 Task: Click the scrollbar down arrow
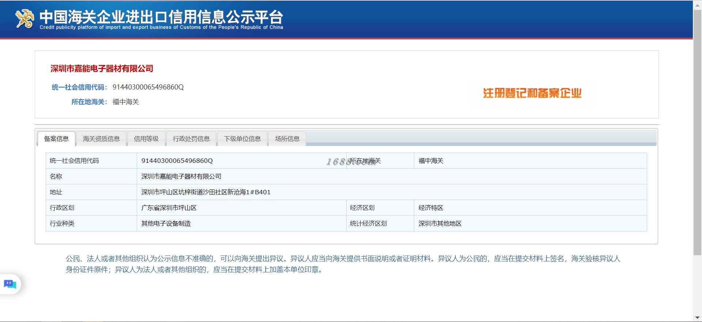pyautogui.click(x=698, y=318)
